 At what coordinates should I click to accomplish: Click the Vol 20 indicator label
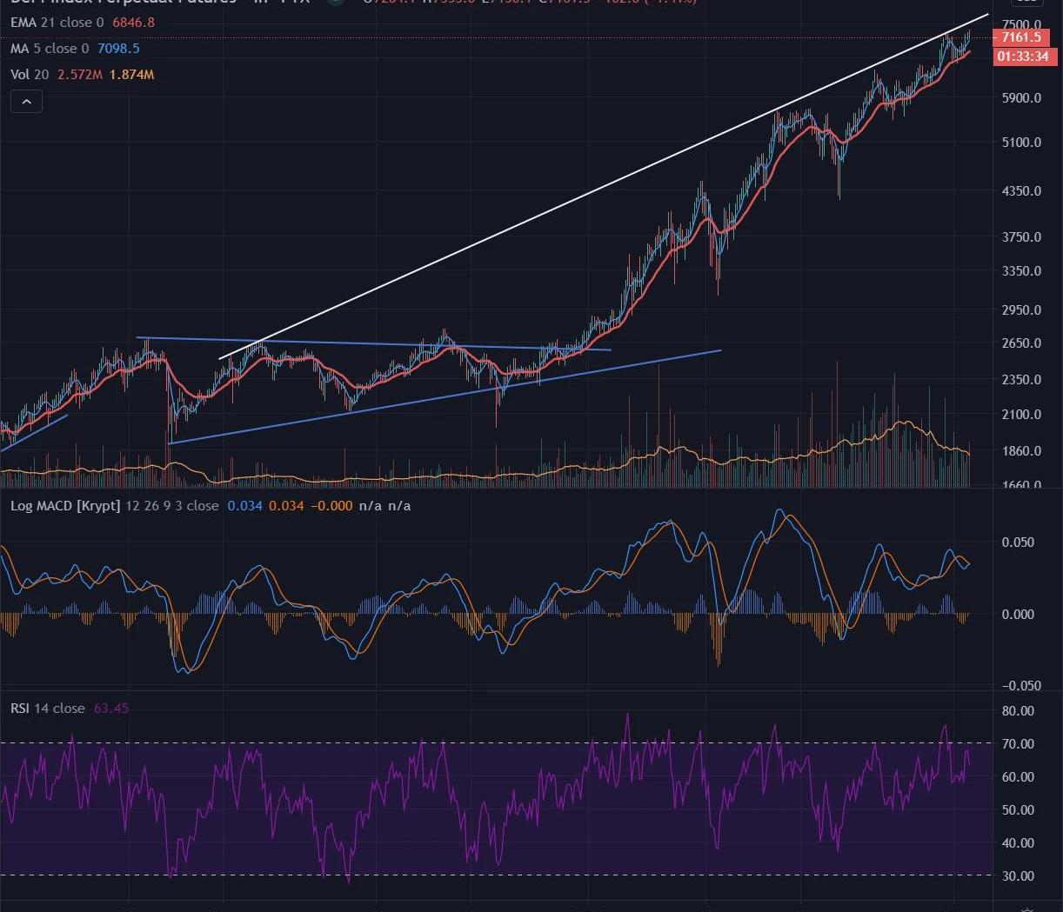(x=30, y=75)
